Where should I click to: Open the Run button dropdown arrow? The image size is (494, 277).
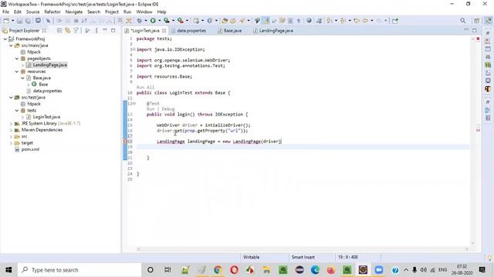coord(159,21)
